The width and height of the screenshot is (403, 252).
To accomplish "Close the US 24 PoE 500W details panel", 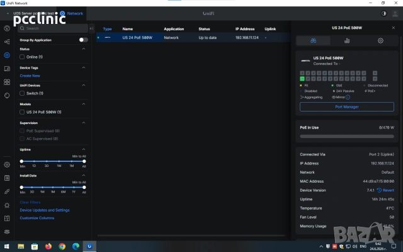I will point(393,28).
